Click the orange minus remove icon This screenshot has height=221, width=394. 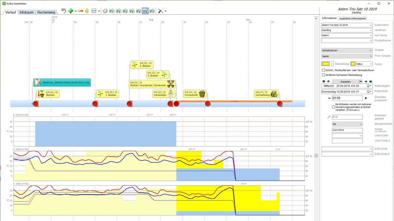[x=80, y=10]
